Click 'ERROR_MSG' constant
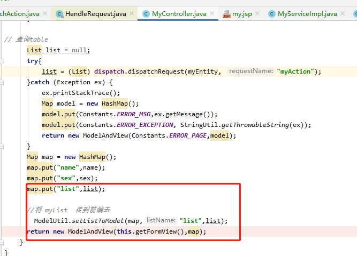This screenshot has height=256, width=357. click(x=134, y=114)
